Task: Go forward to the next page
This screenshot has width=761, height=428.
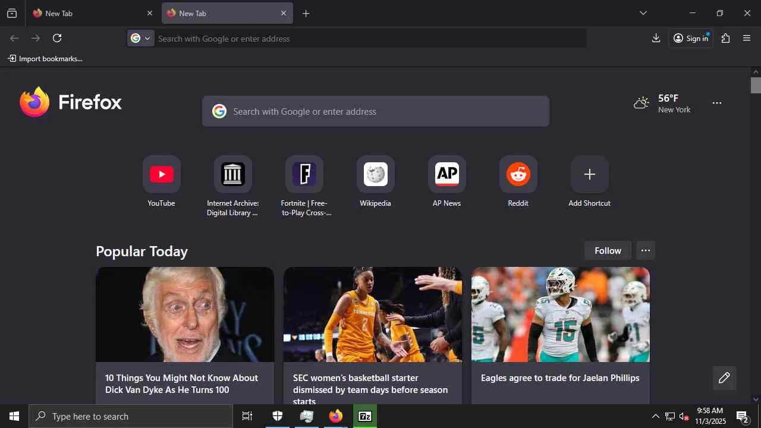Action: pyautogui.click(x=36, y=38)
